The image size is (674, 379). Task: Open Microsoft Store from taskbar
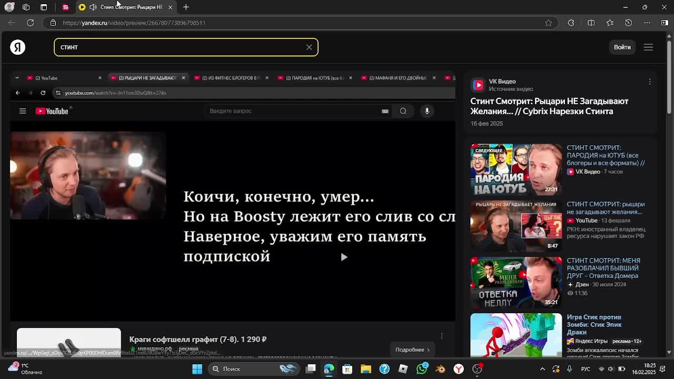click(347, 369)
